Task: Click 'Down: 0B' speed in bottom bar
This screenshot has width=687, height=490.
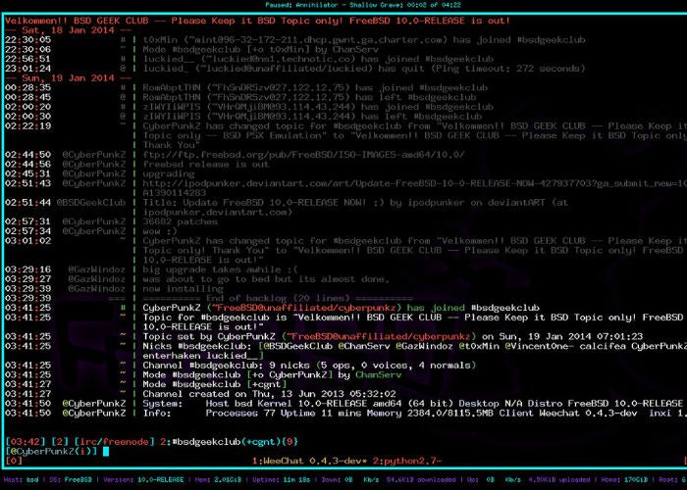Action: click(337, 480)
